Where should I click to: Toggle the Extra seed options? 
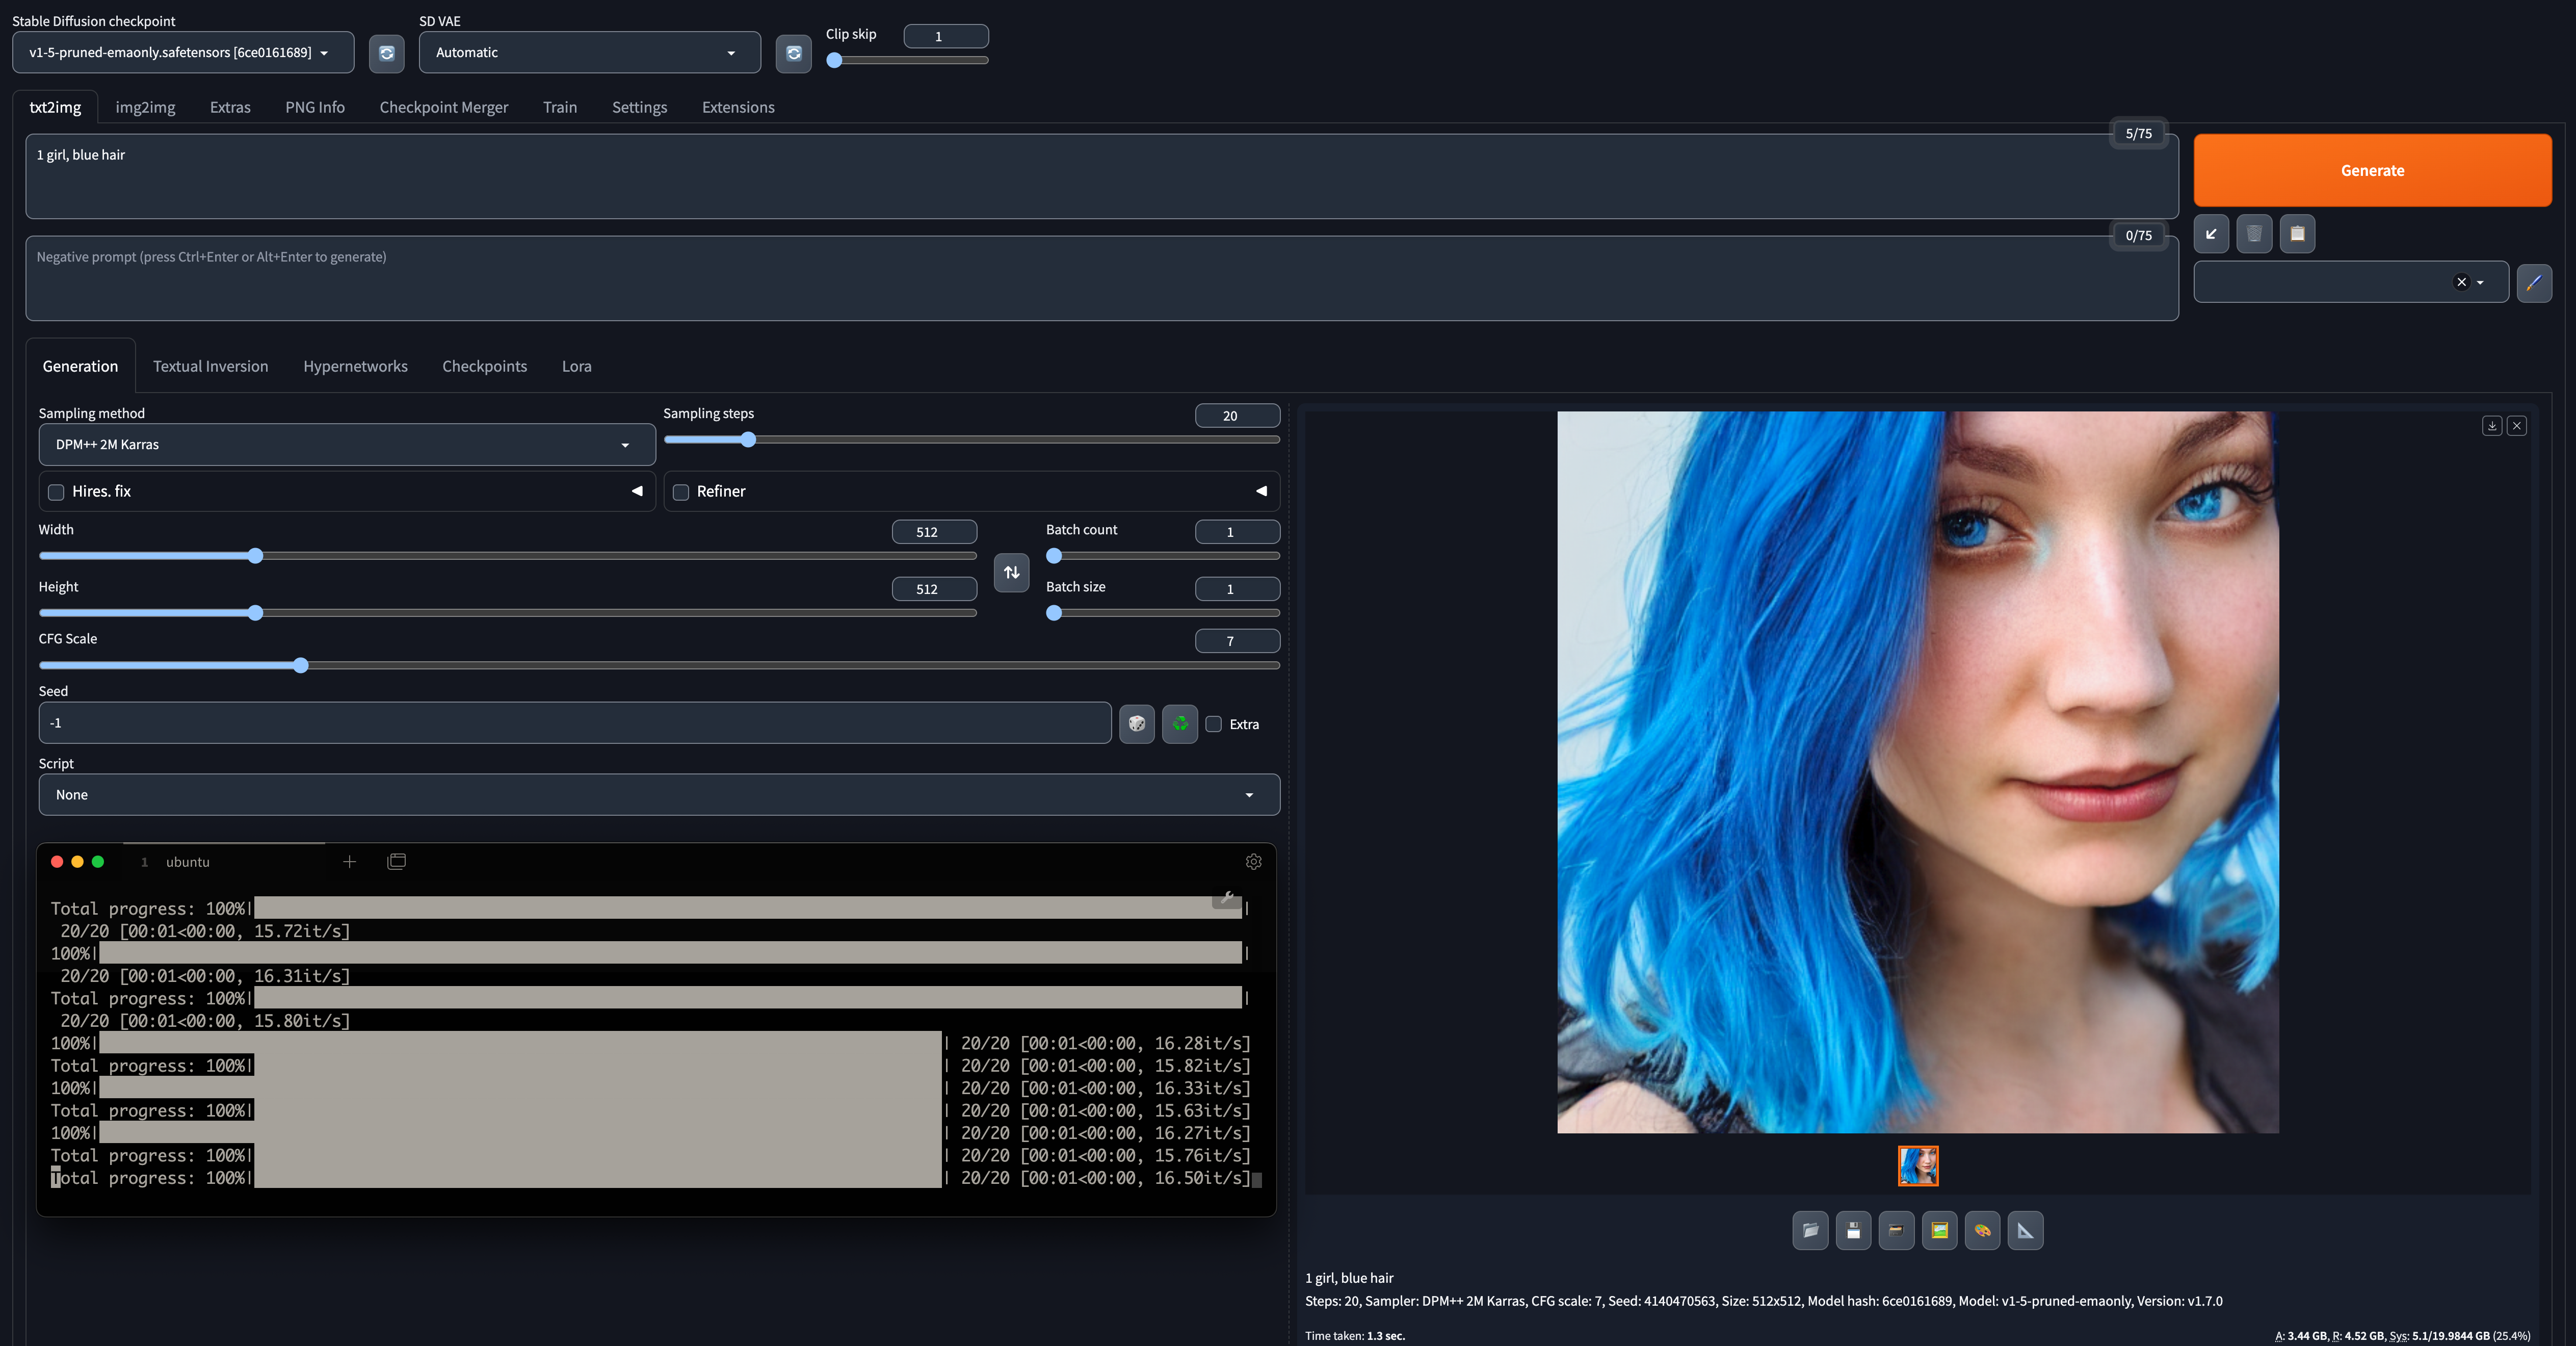click(x=1213, y=724)
